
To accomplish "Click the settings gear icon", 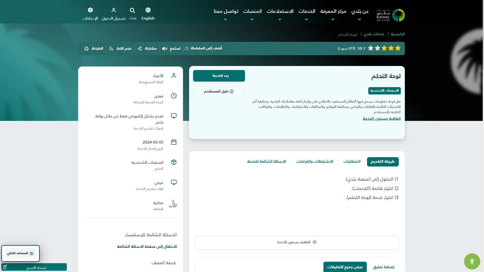I will (90, 10).
